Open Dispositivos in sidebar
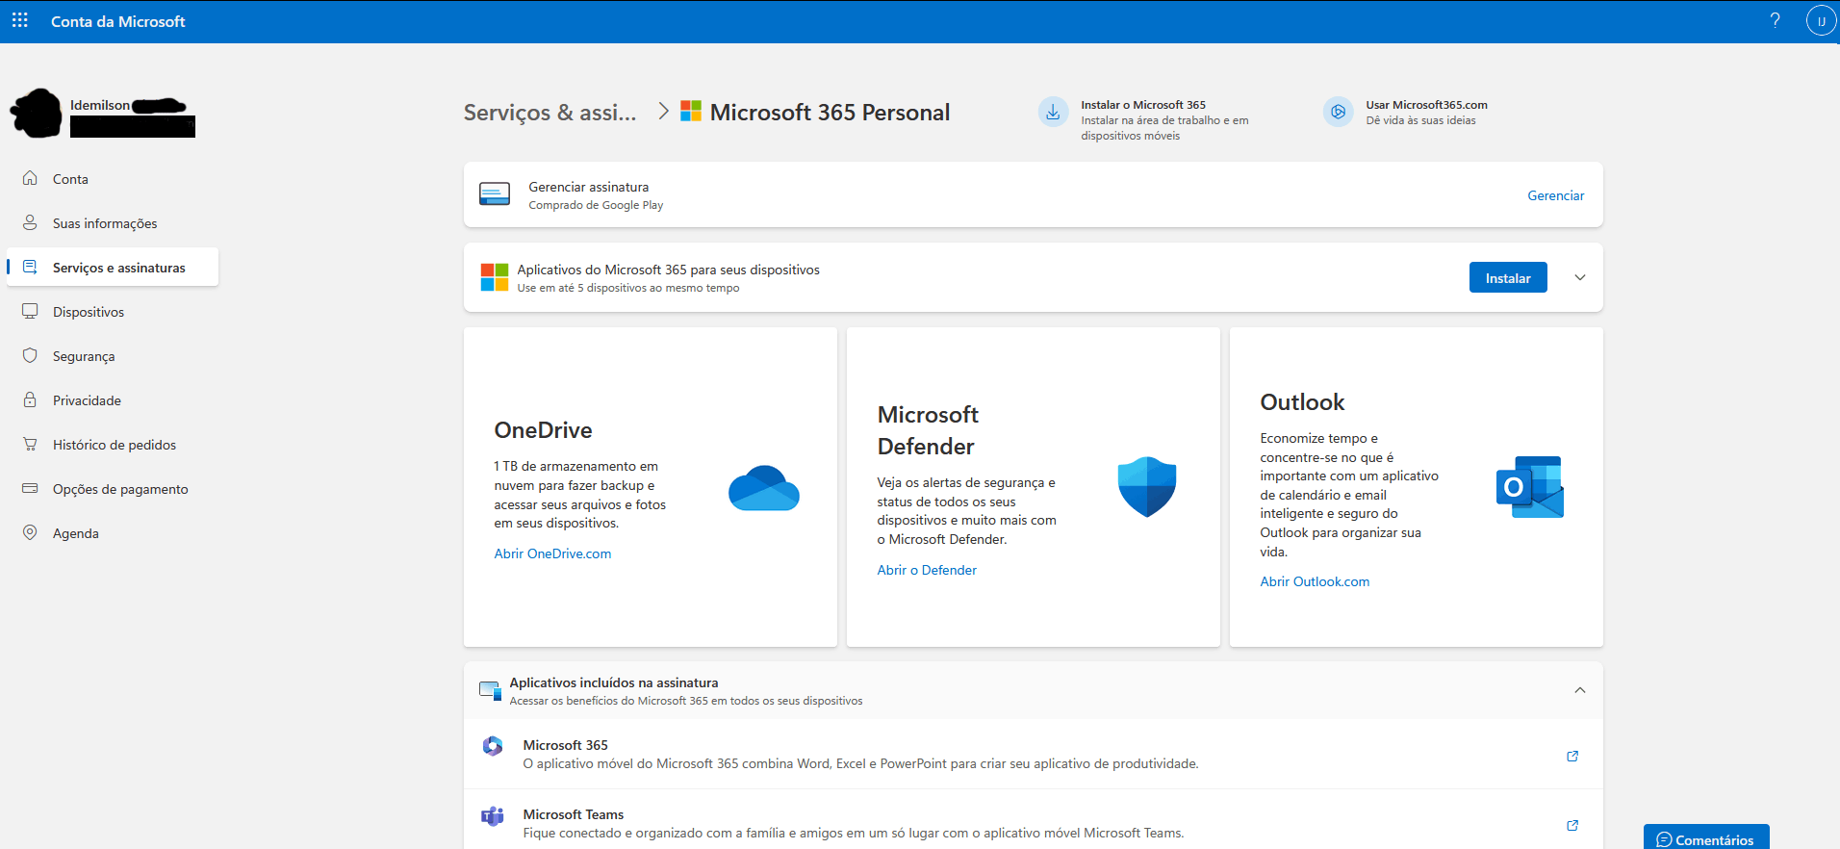Viewport: 1840px width, 849px height. pyautogui.click(x=89, y=312)
